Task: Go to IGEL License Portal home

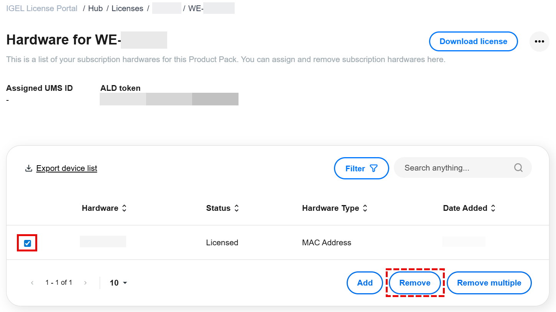Action: 42,8
